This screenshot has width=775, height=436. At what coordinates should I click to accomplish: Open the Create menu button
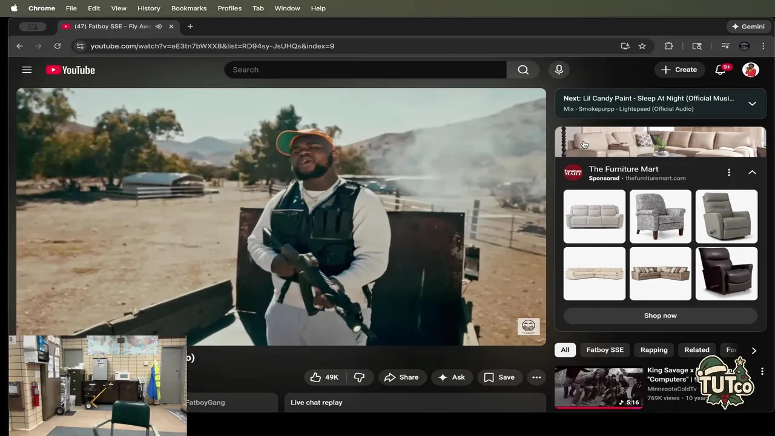point(679,70)
